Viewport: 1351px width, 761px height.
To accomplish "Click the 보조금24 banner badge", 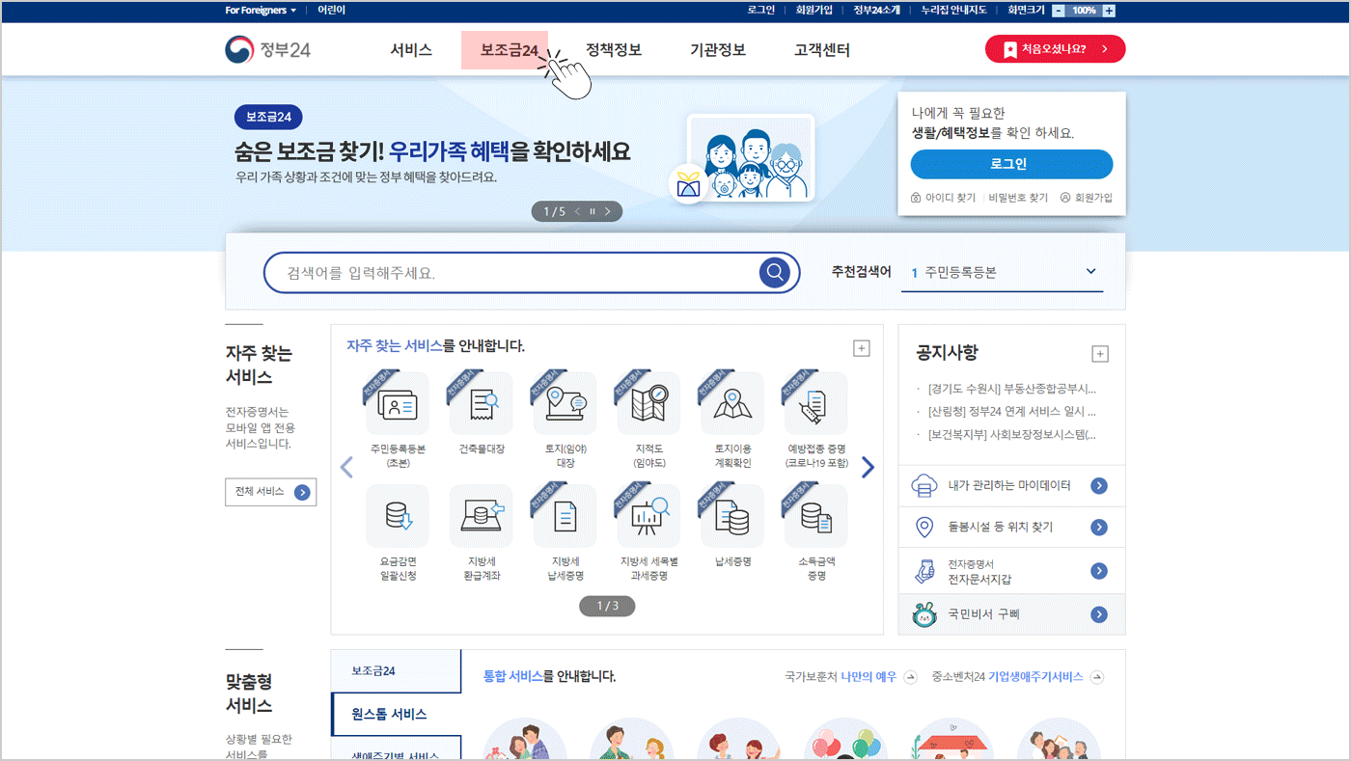I will click(x=268, y=118).
